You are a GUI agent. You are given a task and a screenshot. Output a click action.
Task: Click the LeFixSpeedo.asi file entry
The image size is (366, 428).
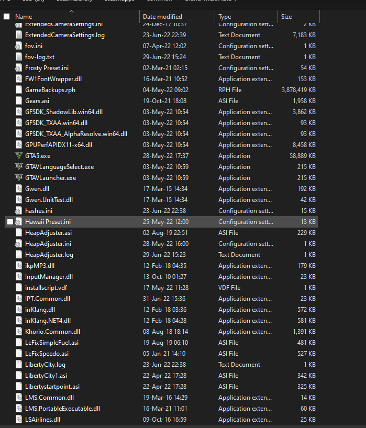[48, 354]
